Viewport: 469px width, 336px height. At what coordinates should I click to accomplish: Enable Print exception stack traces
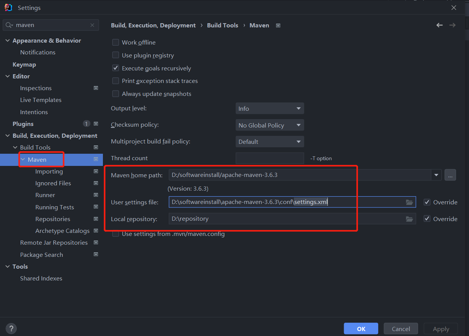click(115, 81)
